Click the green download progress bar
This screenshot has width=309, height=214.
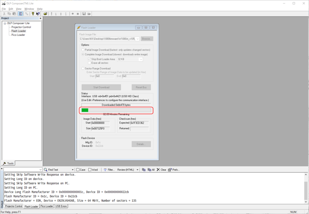[x=116, y=110]
